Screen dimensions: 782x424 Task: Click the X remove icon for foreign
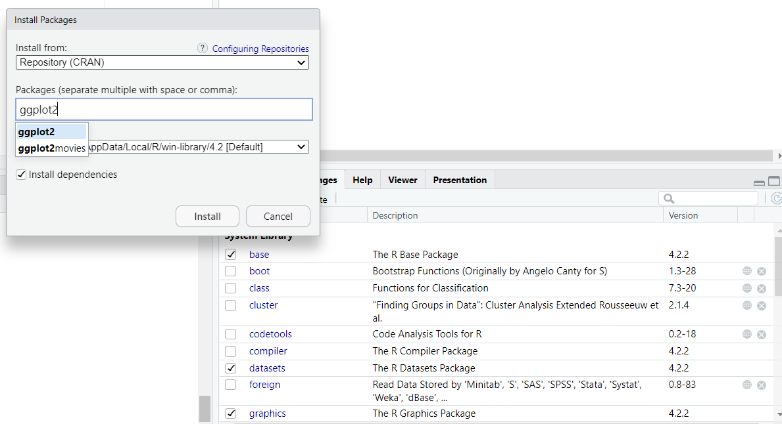click(762, 385)
